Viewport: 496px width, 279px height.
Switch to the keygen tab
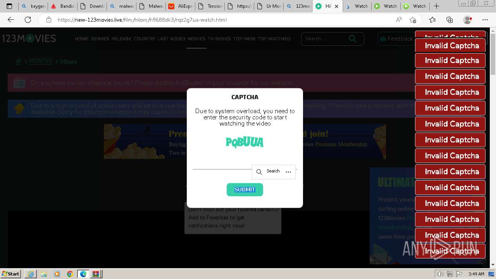(33, 6)
